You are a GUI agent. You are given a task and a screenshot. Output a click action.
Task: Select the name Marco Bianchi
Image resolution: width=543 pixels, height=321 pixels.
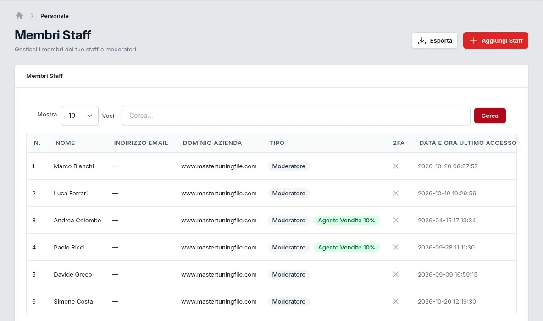click(x=74, y=166)
